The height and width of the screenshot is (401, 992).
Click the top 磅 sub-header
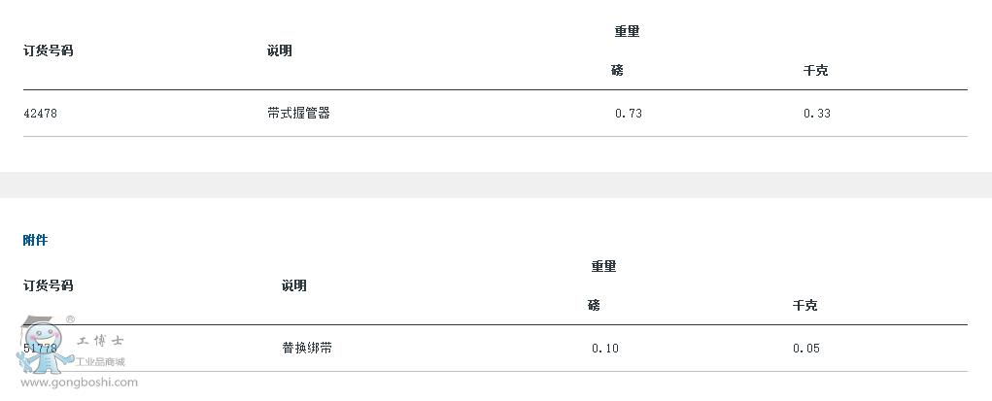tap(617, 70)
